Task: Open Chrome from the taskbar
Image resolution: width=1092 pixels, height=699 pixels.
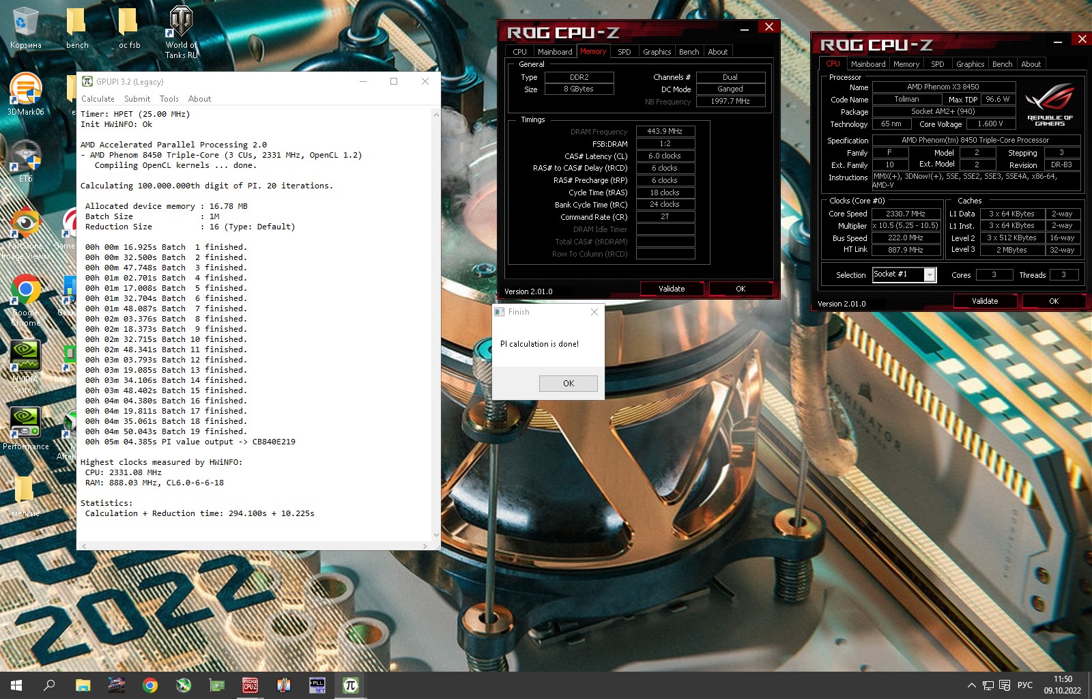Action: pos(149,685)
